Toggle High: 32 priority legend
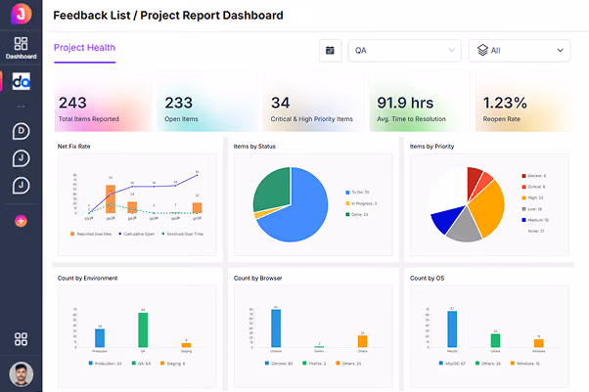This screenshot has width=589, height=392. [x=532, y=197]
